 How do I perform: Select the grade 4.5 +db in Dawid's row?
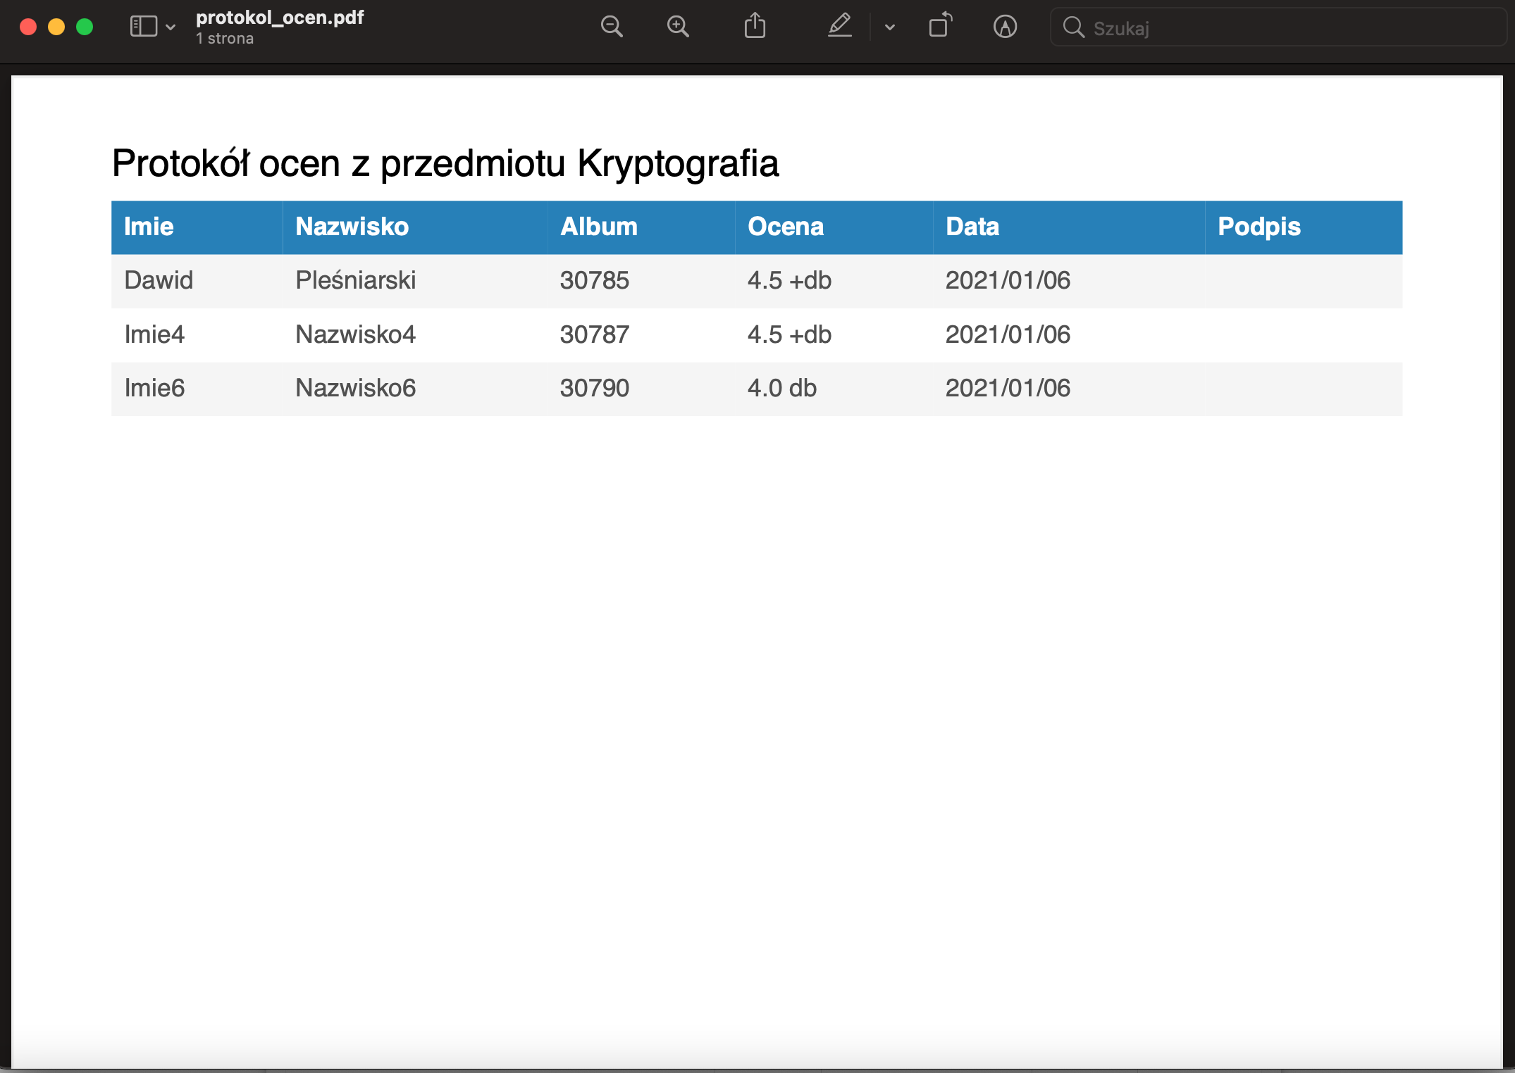(789, 280)
